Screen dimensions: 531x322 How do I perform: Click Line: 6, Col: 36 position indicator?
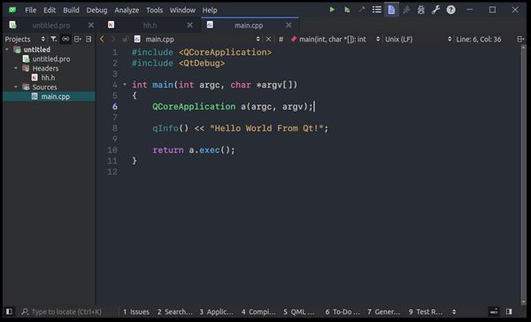coord(478,39)
